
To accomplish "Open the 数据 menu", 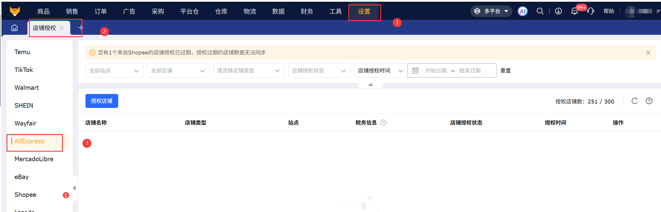I will [x=278, y=11].
